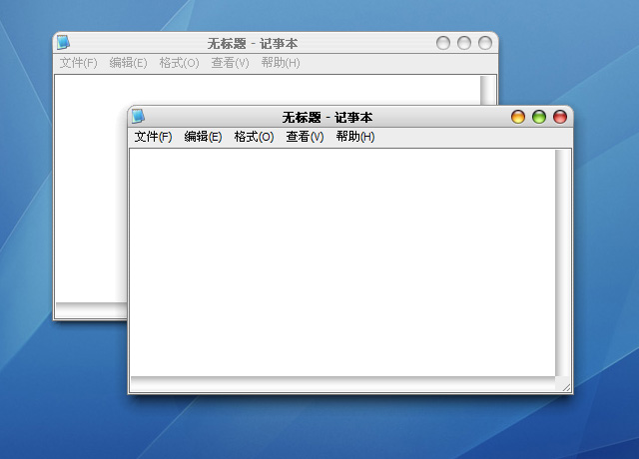Click leftmost gray button of background window
The image size is (639, 459).
click(x=443, y=43)
